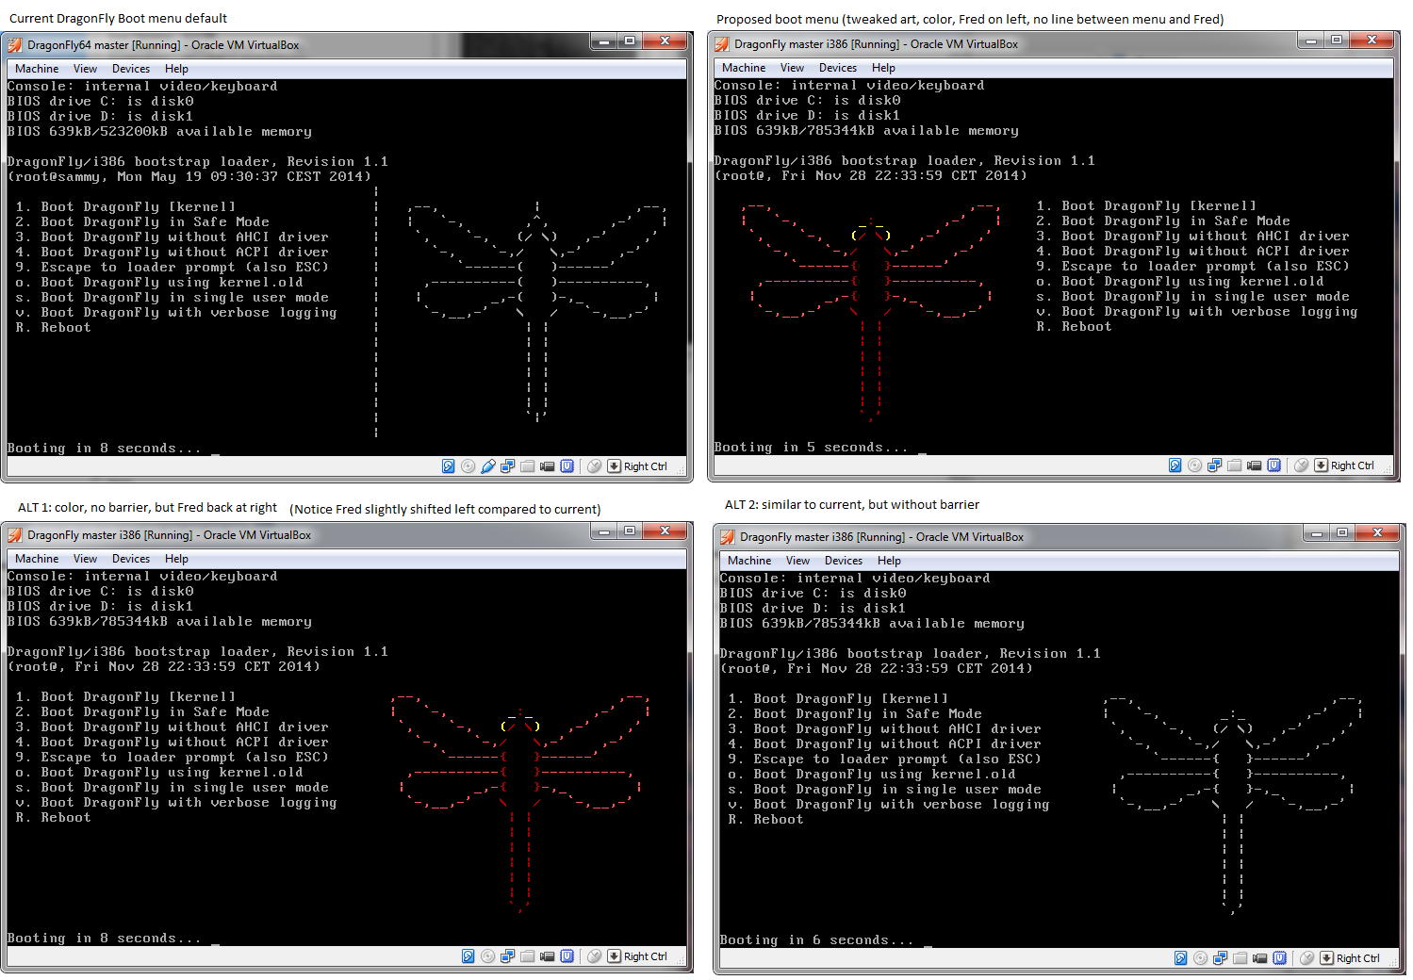Open Help menu in ALT 2 window
The height and width of the screenshot is (980, 1413).
coord(888,561)
